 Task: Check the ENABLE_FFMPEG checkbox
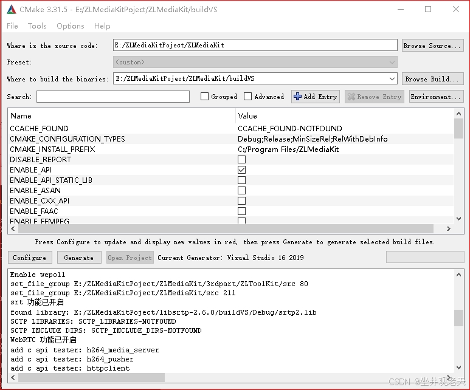pos(241,221)
